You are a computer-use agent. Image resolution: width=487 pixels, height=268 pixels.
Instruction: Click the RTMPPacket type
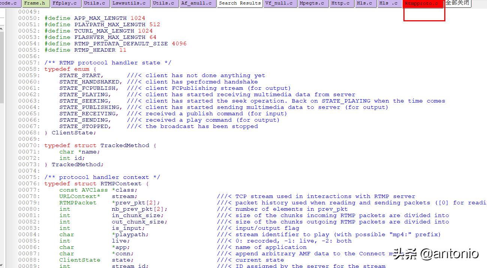pos(78,202)
